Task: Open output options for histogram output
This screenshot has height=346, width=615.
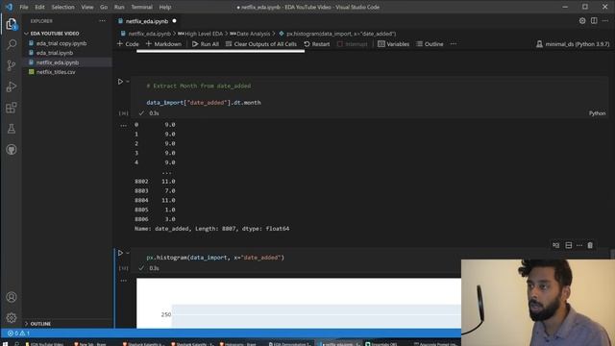Action: [x=124, y=281]
